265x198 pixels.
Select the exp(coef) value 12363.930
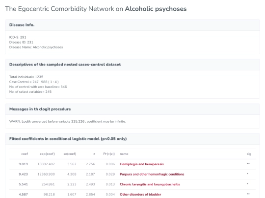(46, 174)
